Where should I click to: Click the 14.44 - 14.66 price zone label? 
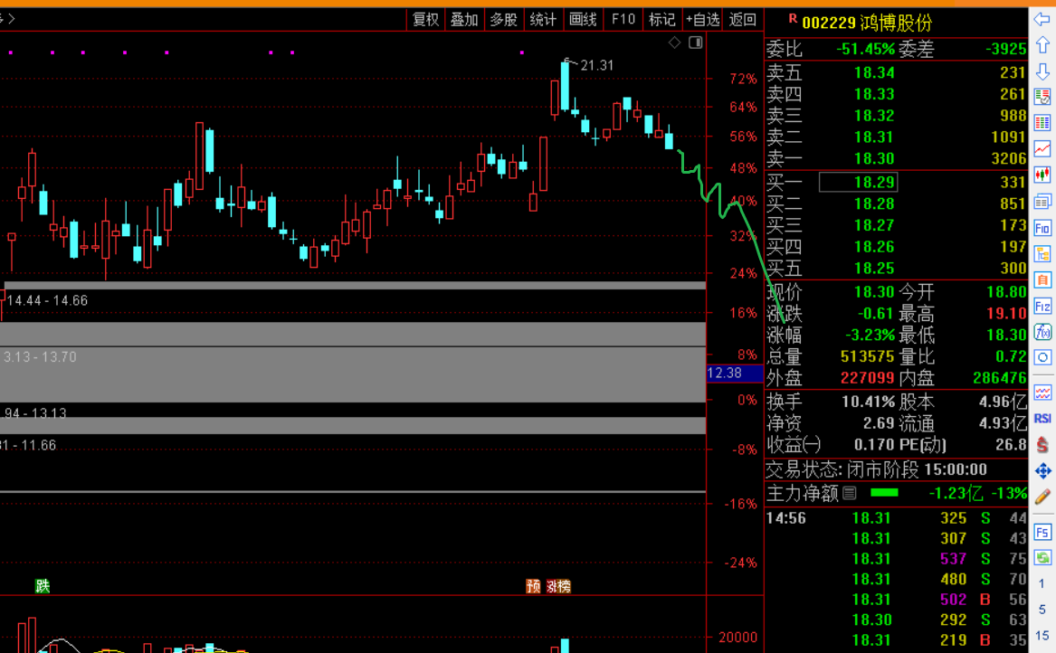(x=47, y=301)
